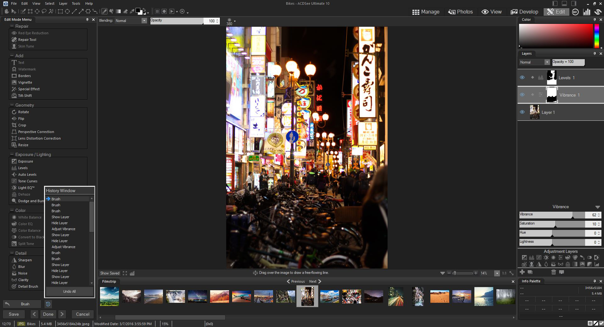
Task: Select the Rectangle shape tool
Action: click(60, 11)
